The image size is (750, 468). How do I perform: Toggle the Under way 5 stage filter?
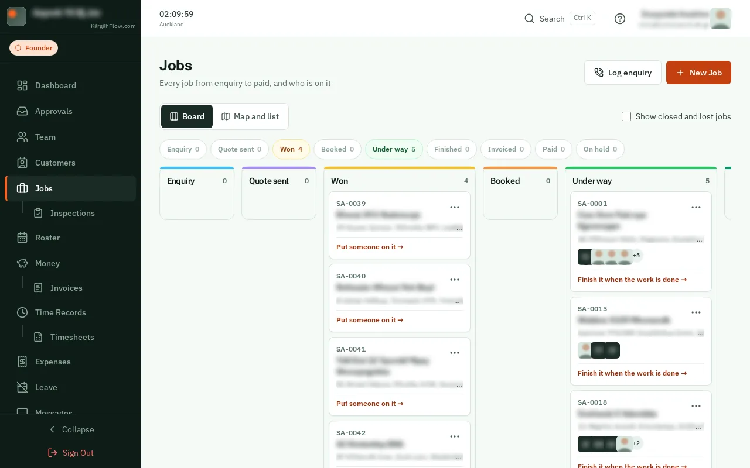(394, 149)
